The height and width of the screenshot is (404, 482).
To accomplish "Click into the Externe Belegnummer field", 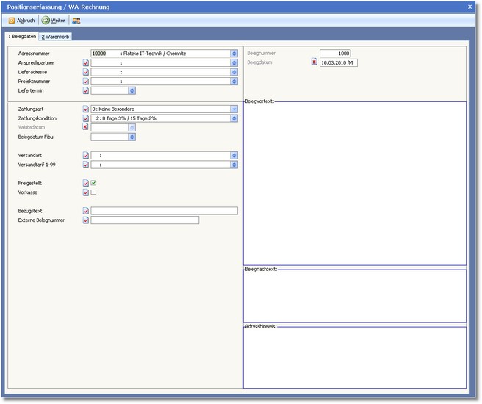I will pos(145,220).
